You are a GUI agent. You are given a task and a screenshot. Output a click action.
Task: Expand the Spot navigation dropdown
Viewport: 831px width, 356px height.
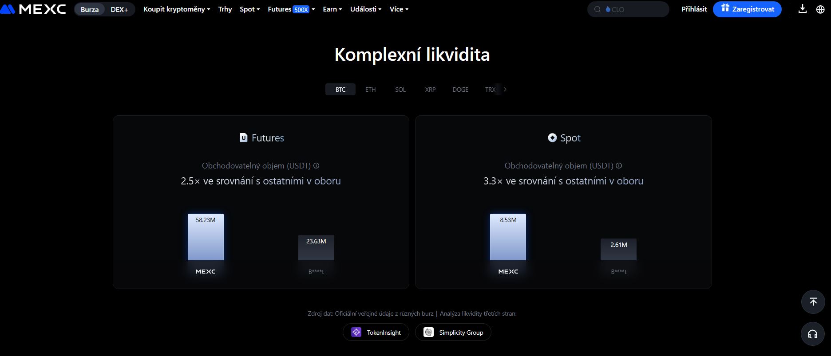point(249,9)
